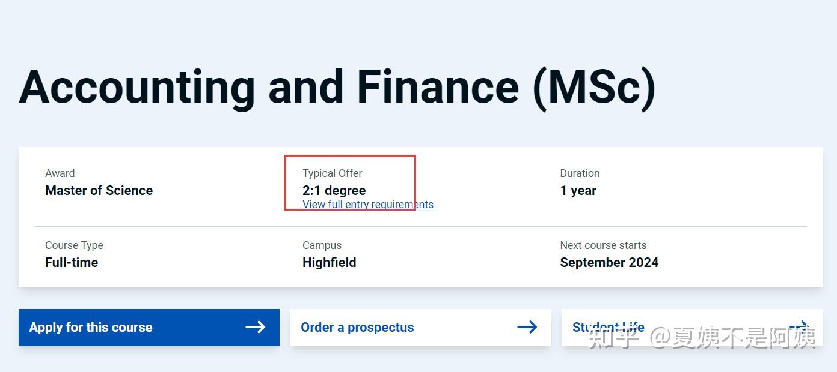Click the arrow icon beside Student Life
837x372 pixels.
click(799, 327)
